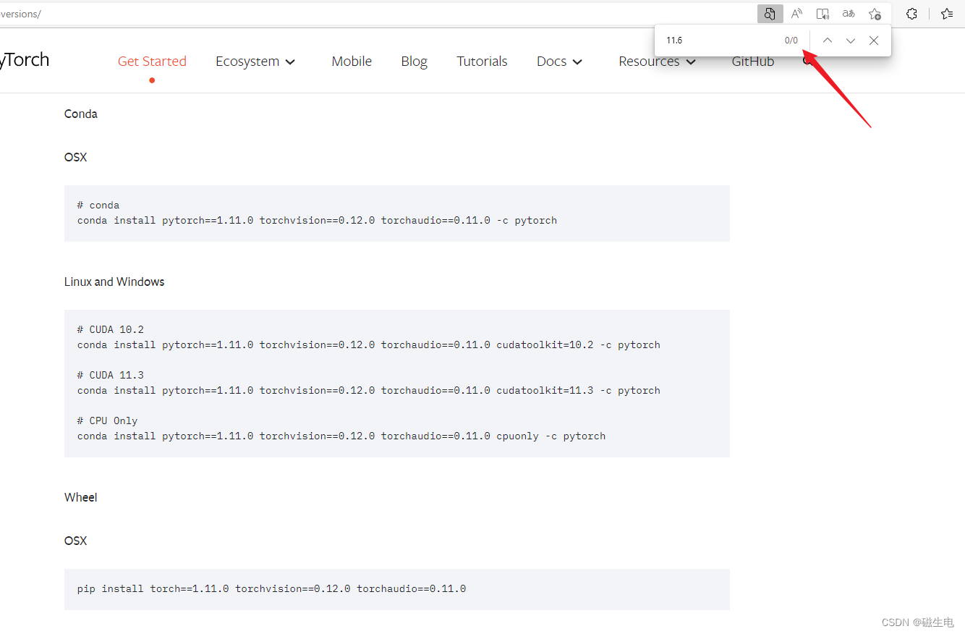
Task: Click the conda command with cpuonly option
Action: [x=341, y=436]
